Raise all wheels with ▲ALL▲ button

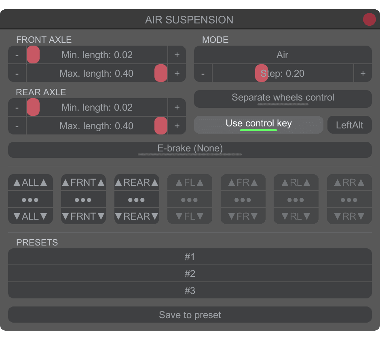pyautogui.click(x=30, y=183)
